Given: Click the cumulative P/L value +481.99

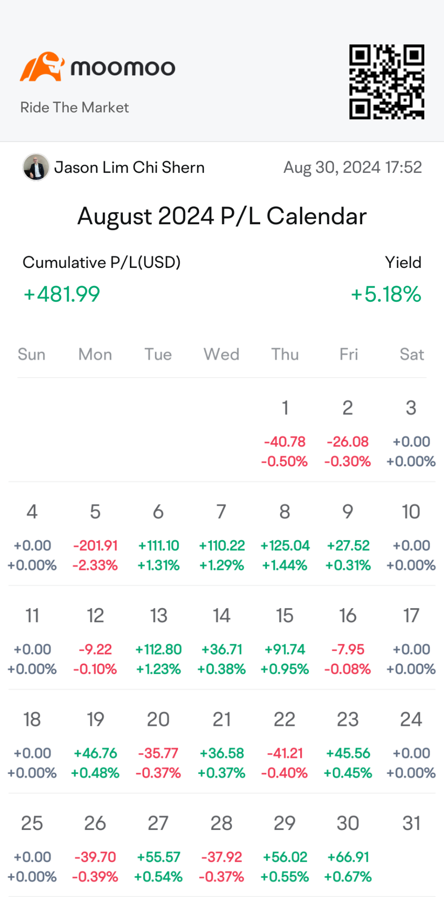Looking at the screenshot, I should pyautogui.click(x=62, y=294).
